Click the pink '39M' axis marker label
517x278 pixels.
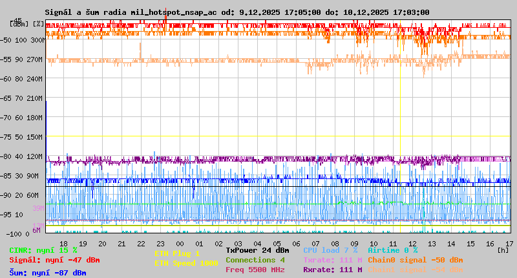(x=38, y=208)
